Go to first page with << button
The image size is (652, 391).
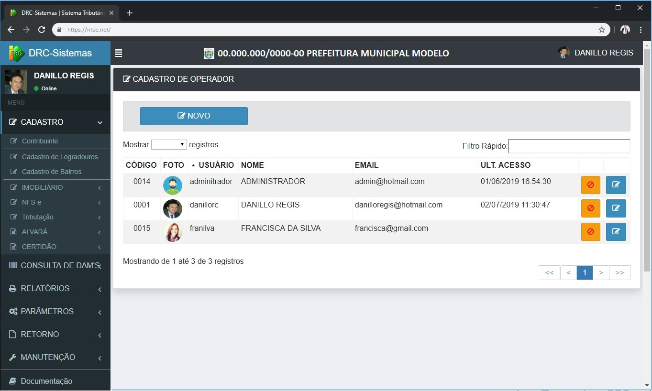[549, 272]
